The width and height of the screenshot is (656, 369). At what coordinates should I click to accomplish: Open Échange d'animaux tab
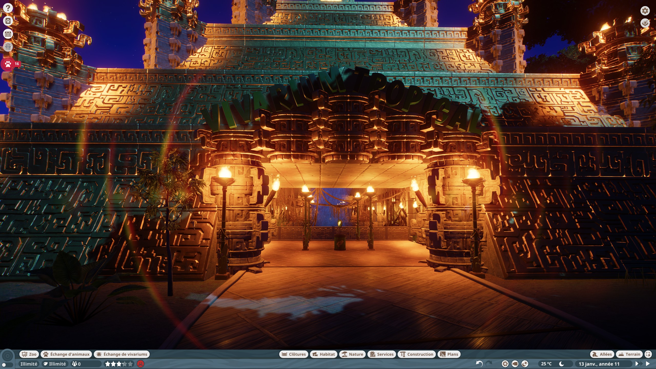pos(66,354)
